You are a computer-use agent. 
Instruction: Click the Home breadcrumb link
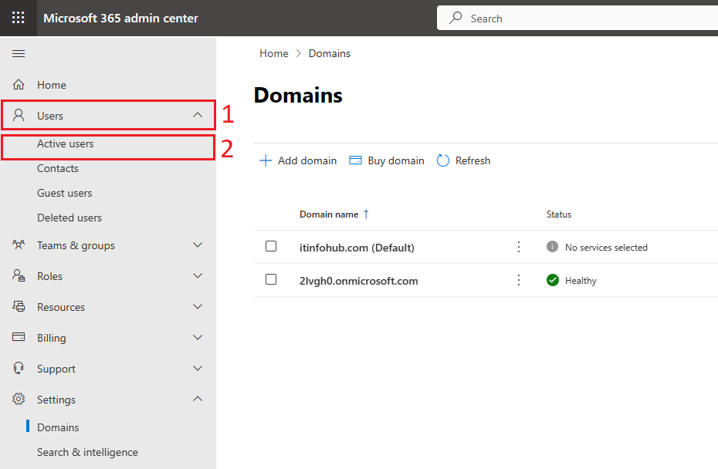click(274, 53)
